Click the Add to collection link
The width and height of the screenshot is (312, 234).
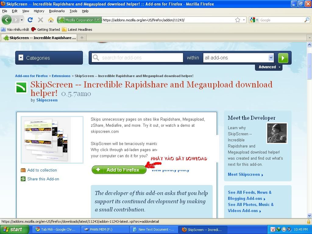pos(42,170)
